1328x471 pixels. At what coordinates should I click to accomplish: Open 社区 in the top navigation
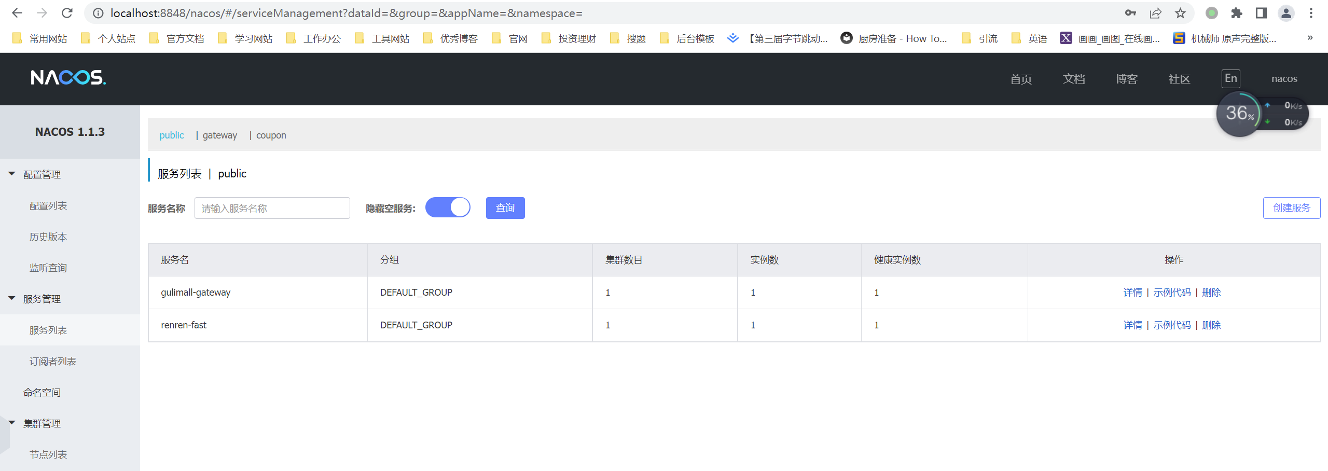click(1179, 79)
